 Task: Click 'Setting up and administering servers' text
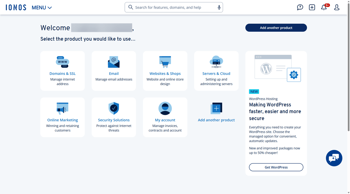coord(216,82)
